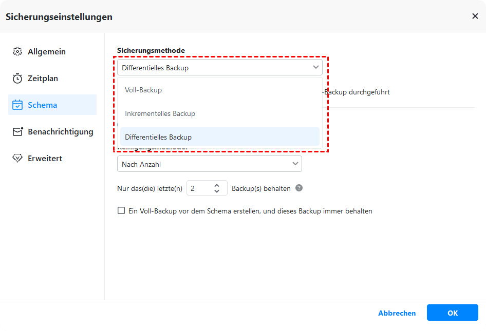Open the Nach Anzahl dropdown
This screenshot has width=486, height=331.
[x=209, y=164]
